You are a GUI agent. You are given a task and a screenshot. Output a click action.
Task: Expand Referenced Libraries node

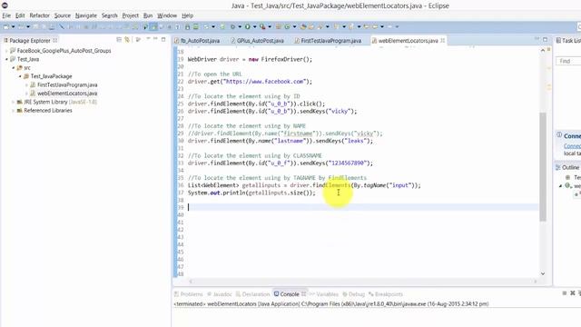tap(14, 111)
